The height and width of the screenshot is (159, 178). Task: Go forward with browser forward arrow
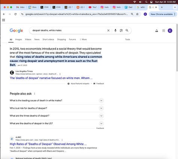10,14
